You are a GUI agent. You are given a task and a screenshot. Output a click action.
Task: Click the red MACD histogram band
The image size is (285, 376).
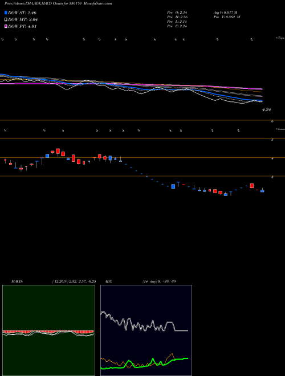pyautogui.click(x=48, y=332)
